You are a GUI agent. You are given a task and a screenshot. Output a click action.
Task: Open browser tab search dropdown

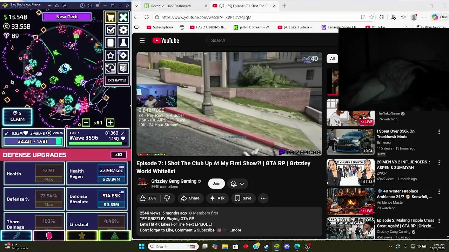pyautogui.click(x=136, y=6)
